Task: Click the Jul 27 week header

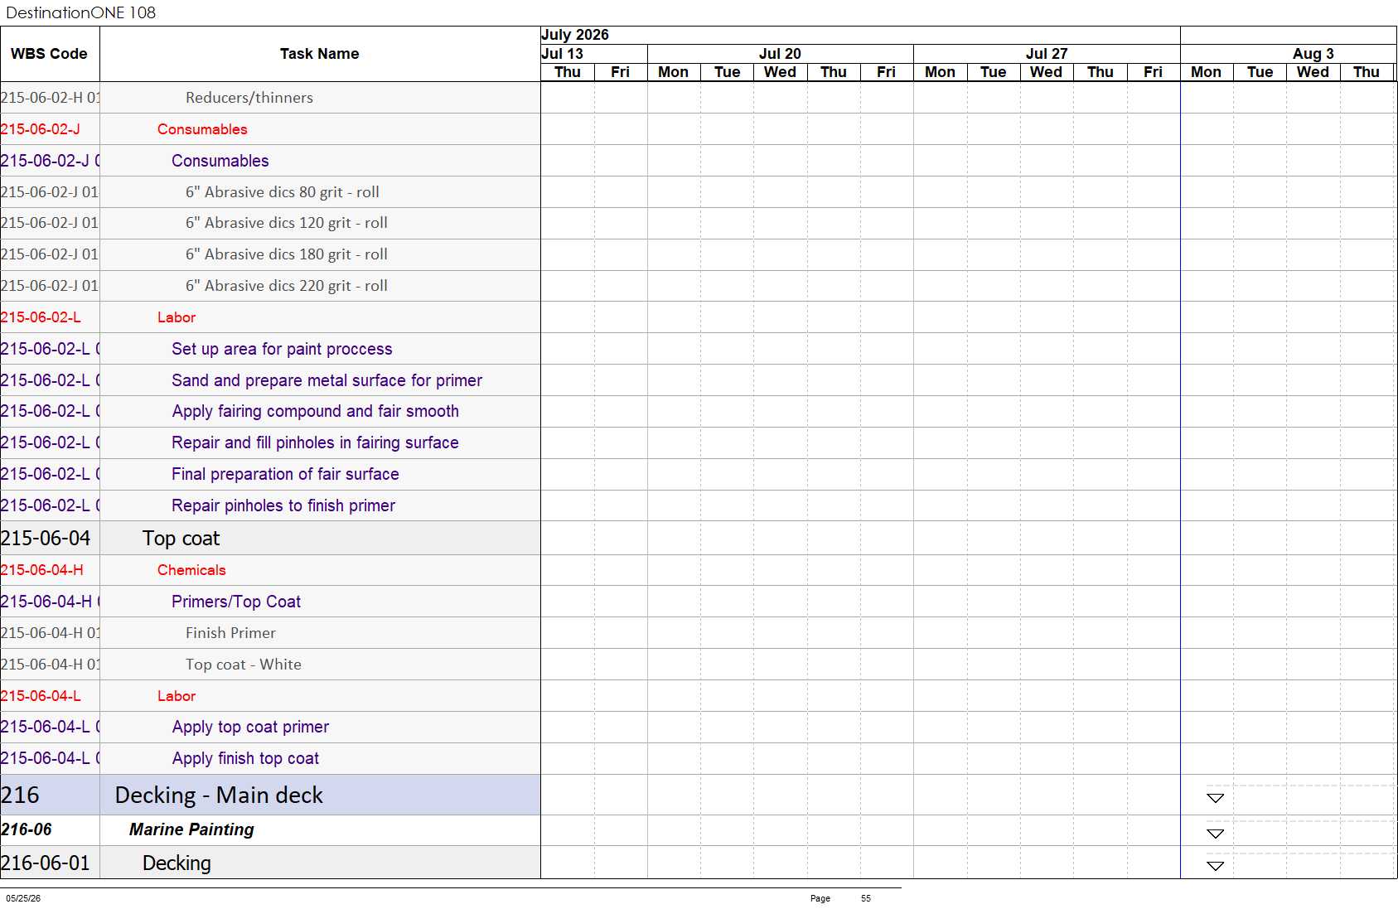Action: (1047, 54)
